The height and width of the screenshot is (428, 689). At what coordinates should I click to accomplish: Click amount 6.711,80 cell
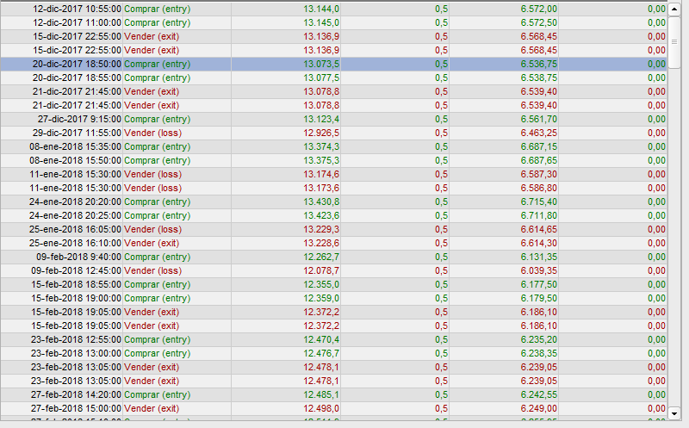539,215
